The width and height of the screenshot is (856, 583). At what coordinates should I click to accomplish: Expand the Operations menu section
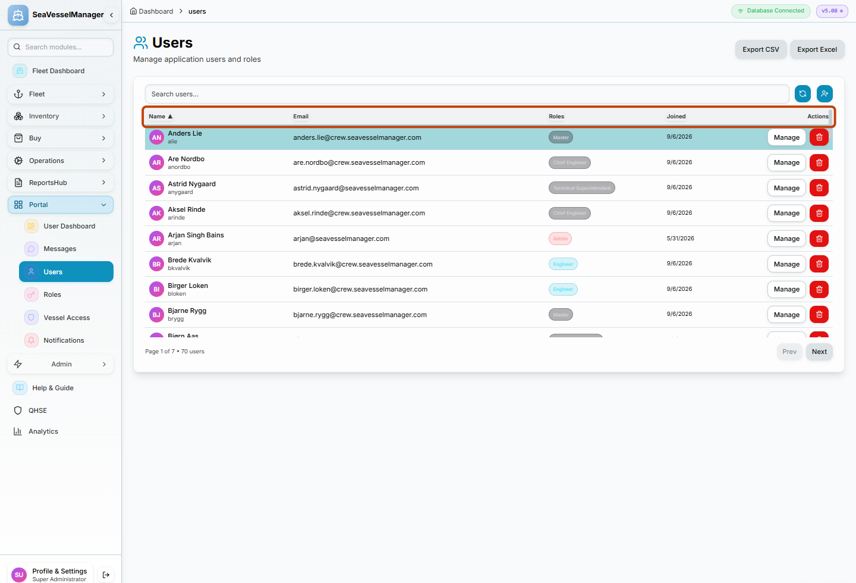pos(61,161)
